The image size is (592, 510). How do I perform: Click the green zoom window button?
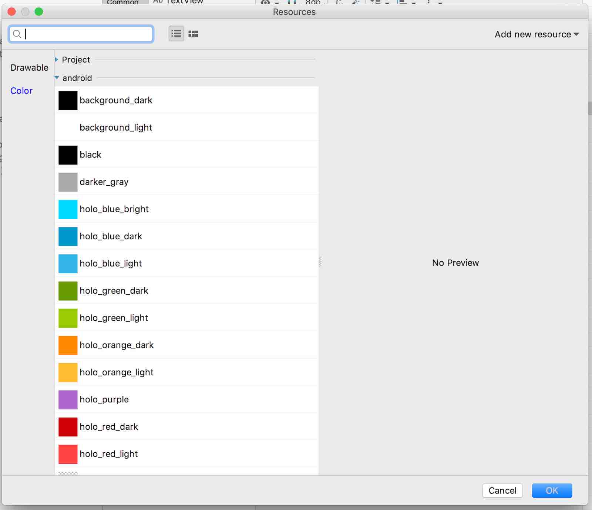point(39,12)
